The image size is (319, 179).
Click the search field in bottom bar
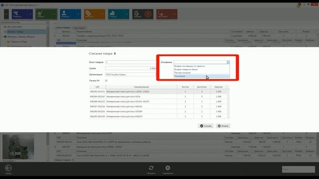click(298, 169)
